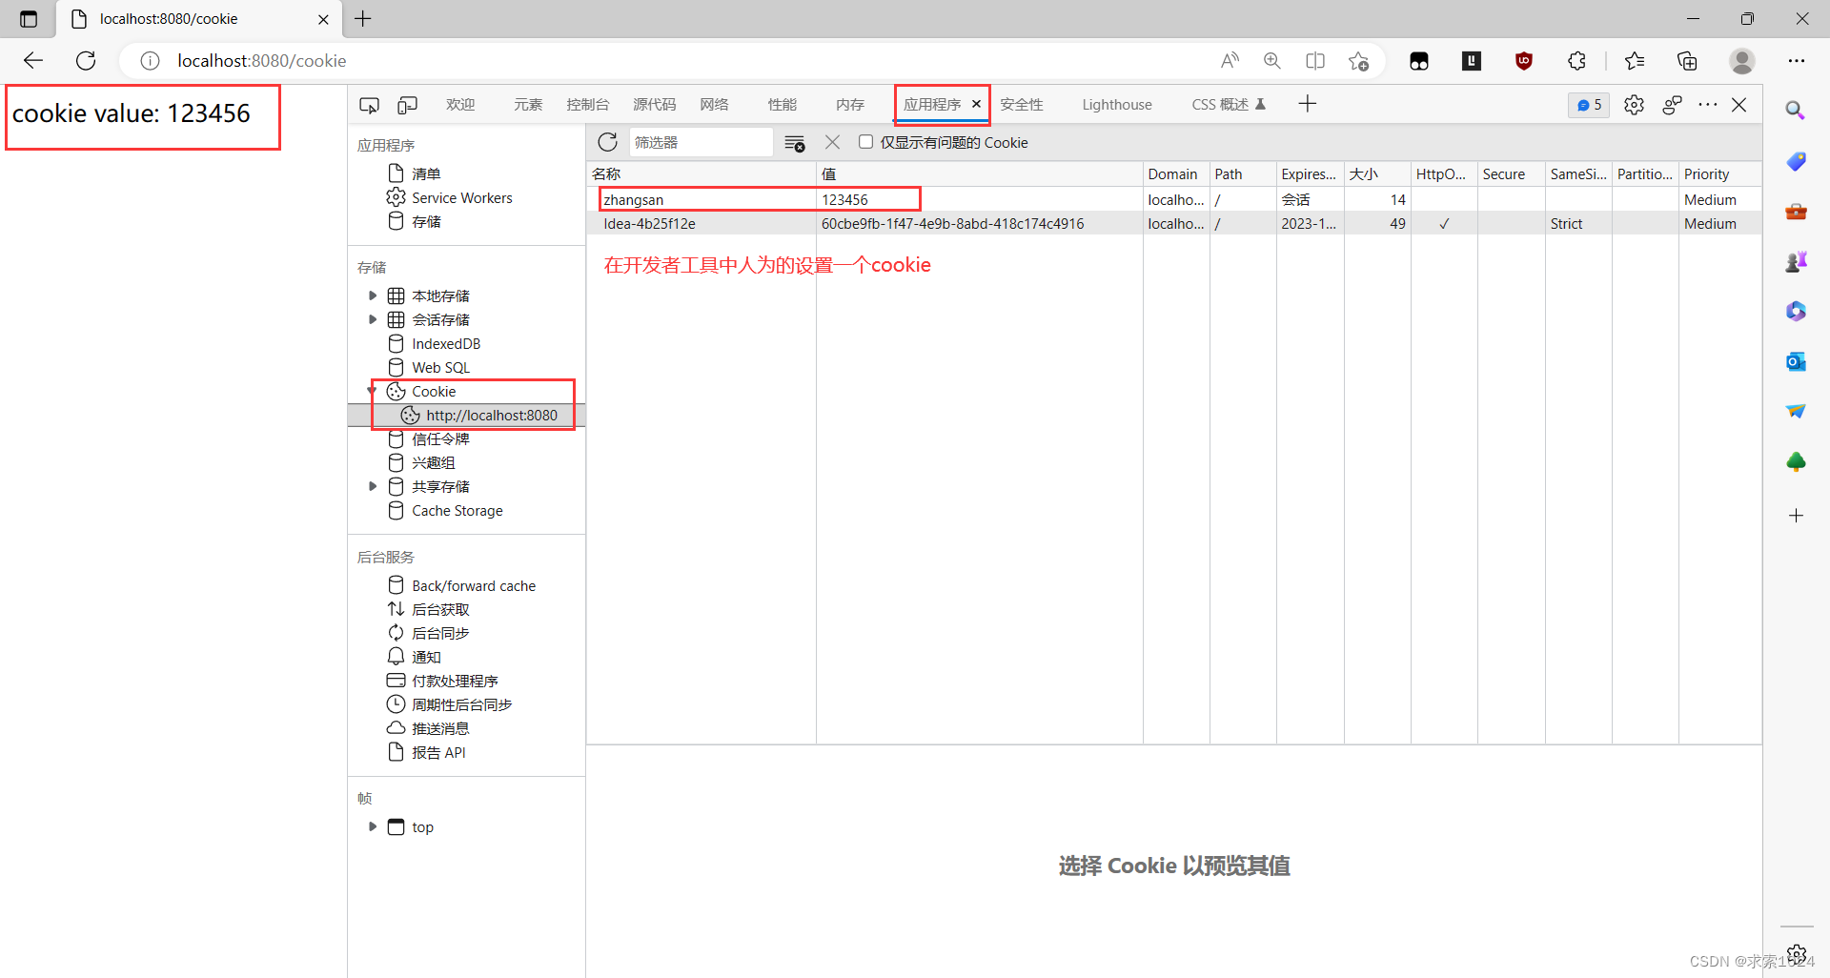Switch to the 网络 tab

pyautogui.click(x=714, y=105)
